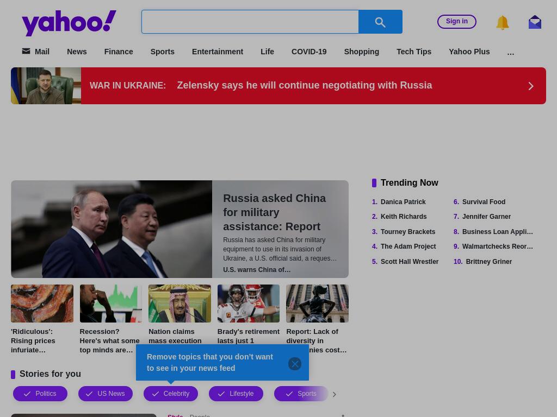Select trending topic Survival Food

pos(484,202)
